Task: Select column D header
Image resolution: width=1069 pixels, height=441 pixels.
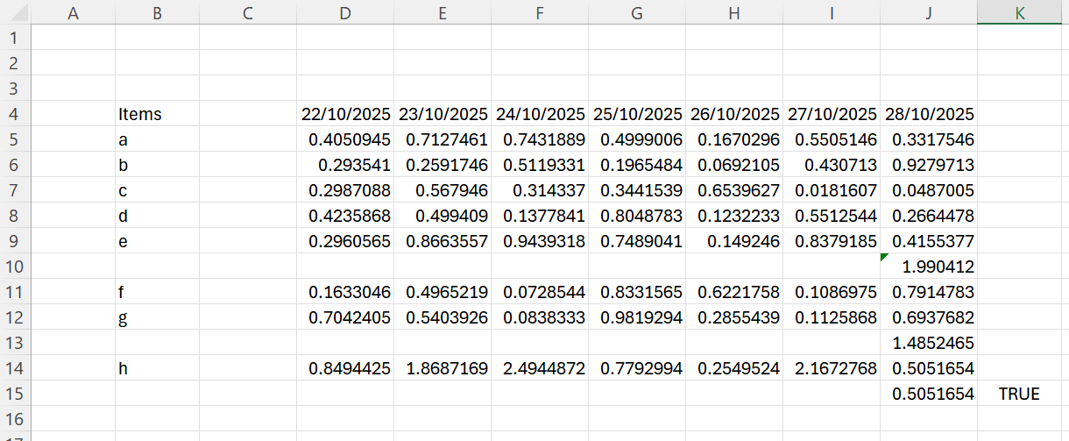Action: (x=344, y=12)
